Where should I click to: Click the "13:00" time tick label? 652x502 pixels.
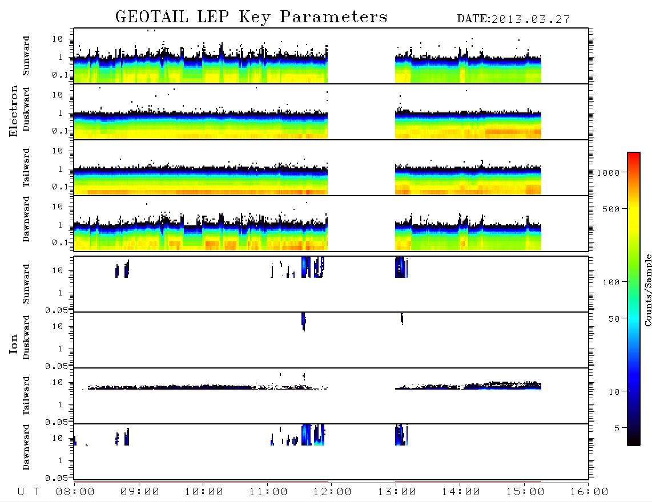pos(397,492)
